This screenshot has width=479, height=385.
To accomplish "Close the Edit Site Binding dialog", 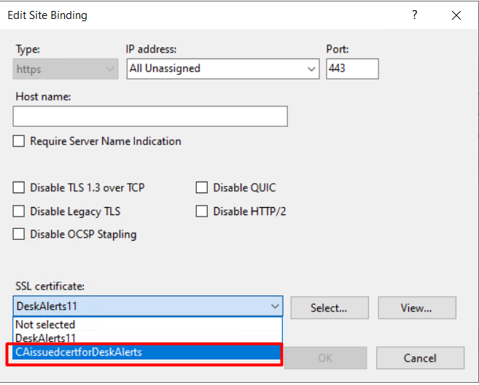I will click(x=456, y=15).
